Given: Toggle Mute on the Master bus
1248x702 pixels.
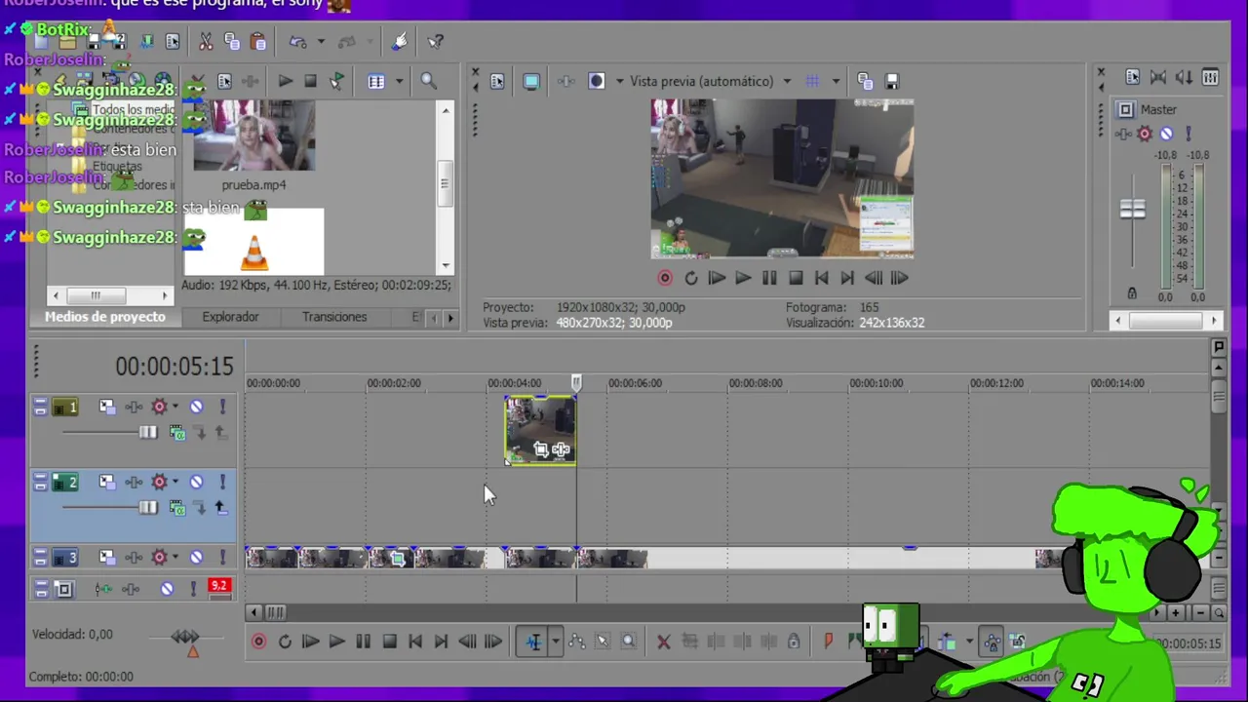Looking at the screenshot, I should (x=1166, y=135).
